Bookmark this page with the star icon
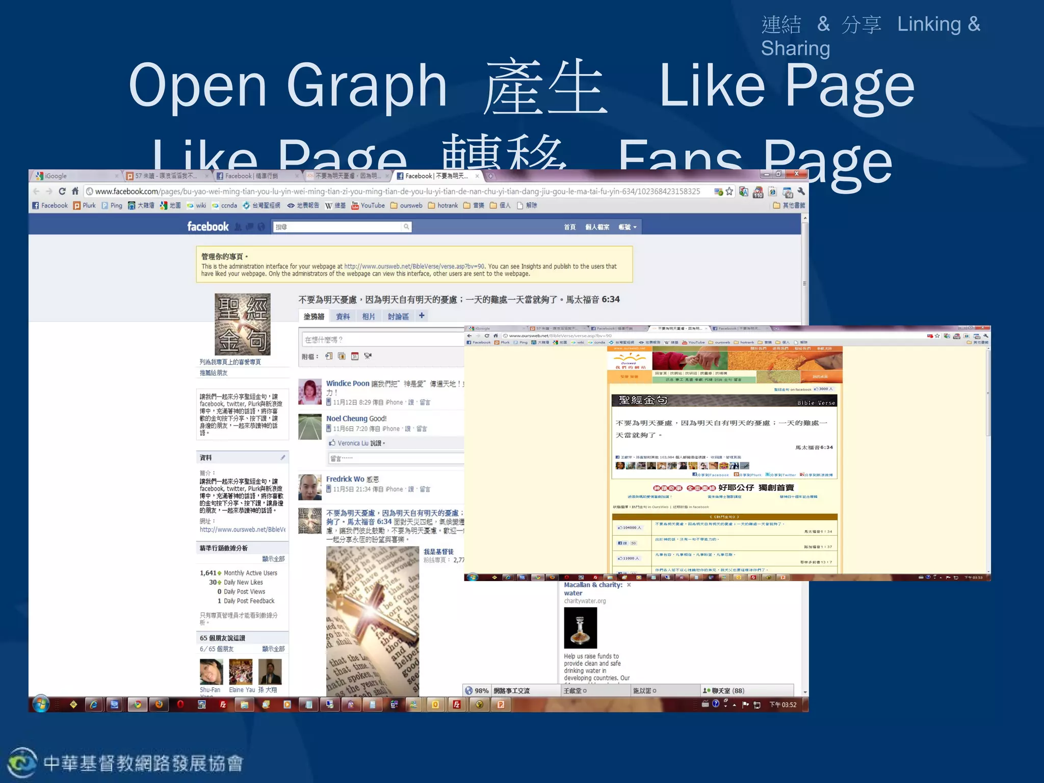Screen dimensions: 1044x783 (729, 192)
